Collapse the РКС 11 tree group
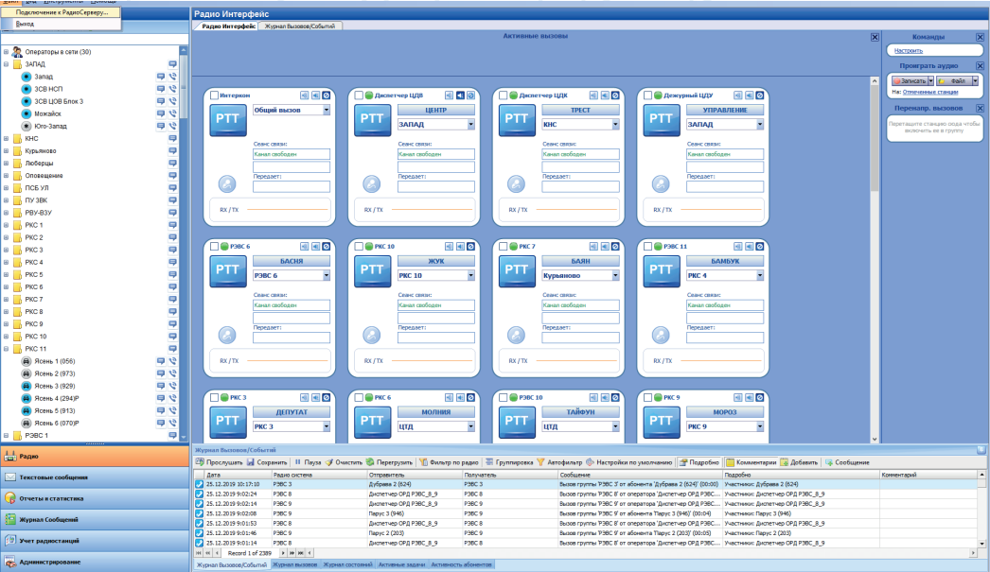The image size is (990, 572). (x=7, y=349)
